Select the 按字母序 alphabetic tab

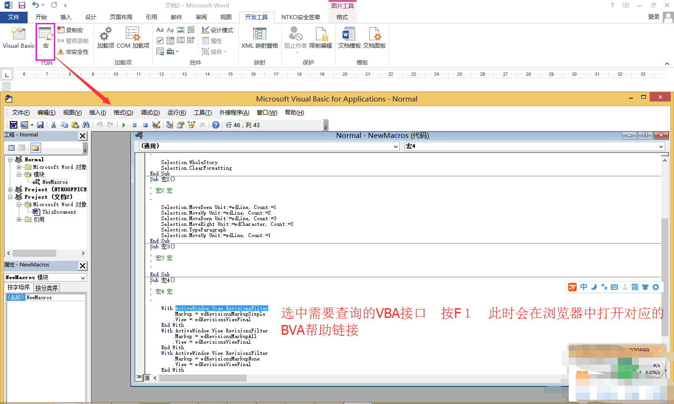[x=18, y=288]
